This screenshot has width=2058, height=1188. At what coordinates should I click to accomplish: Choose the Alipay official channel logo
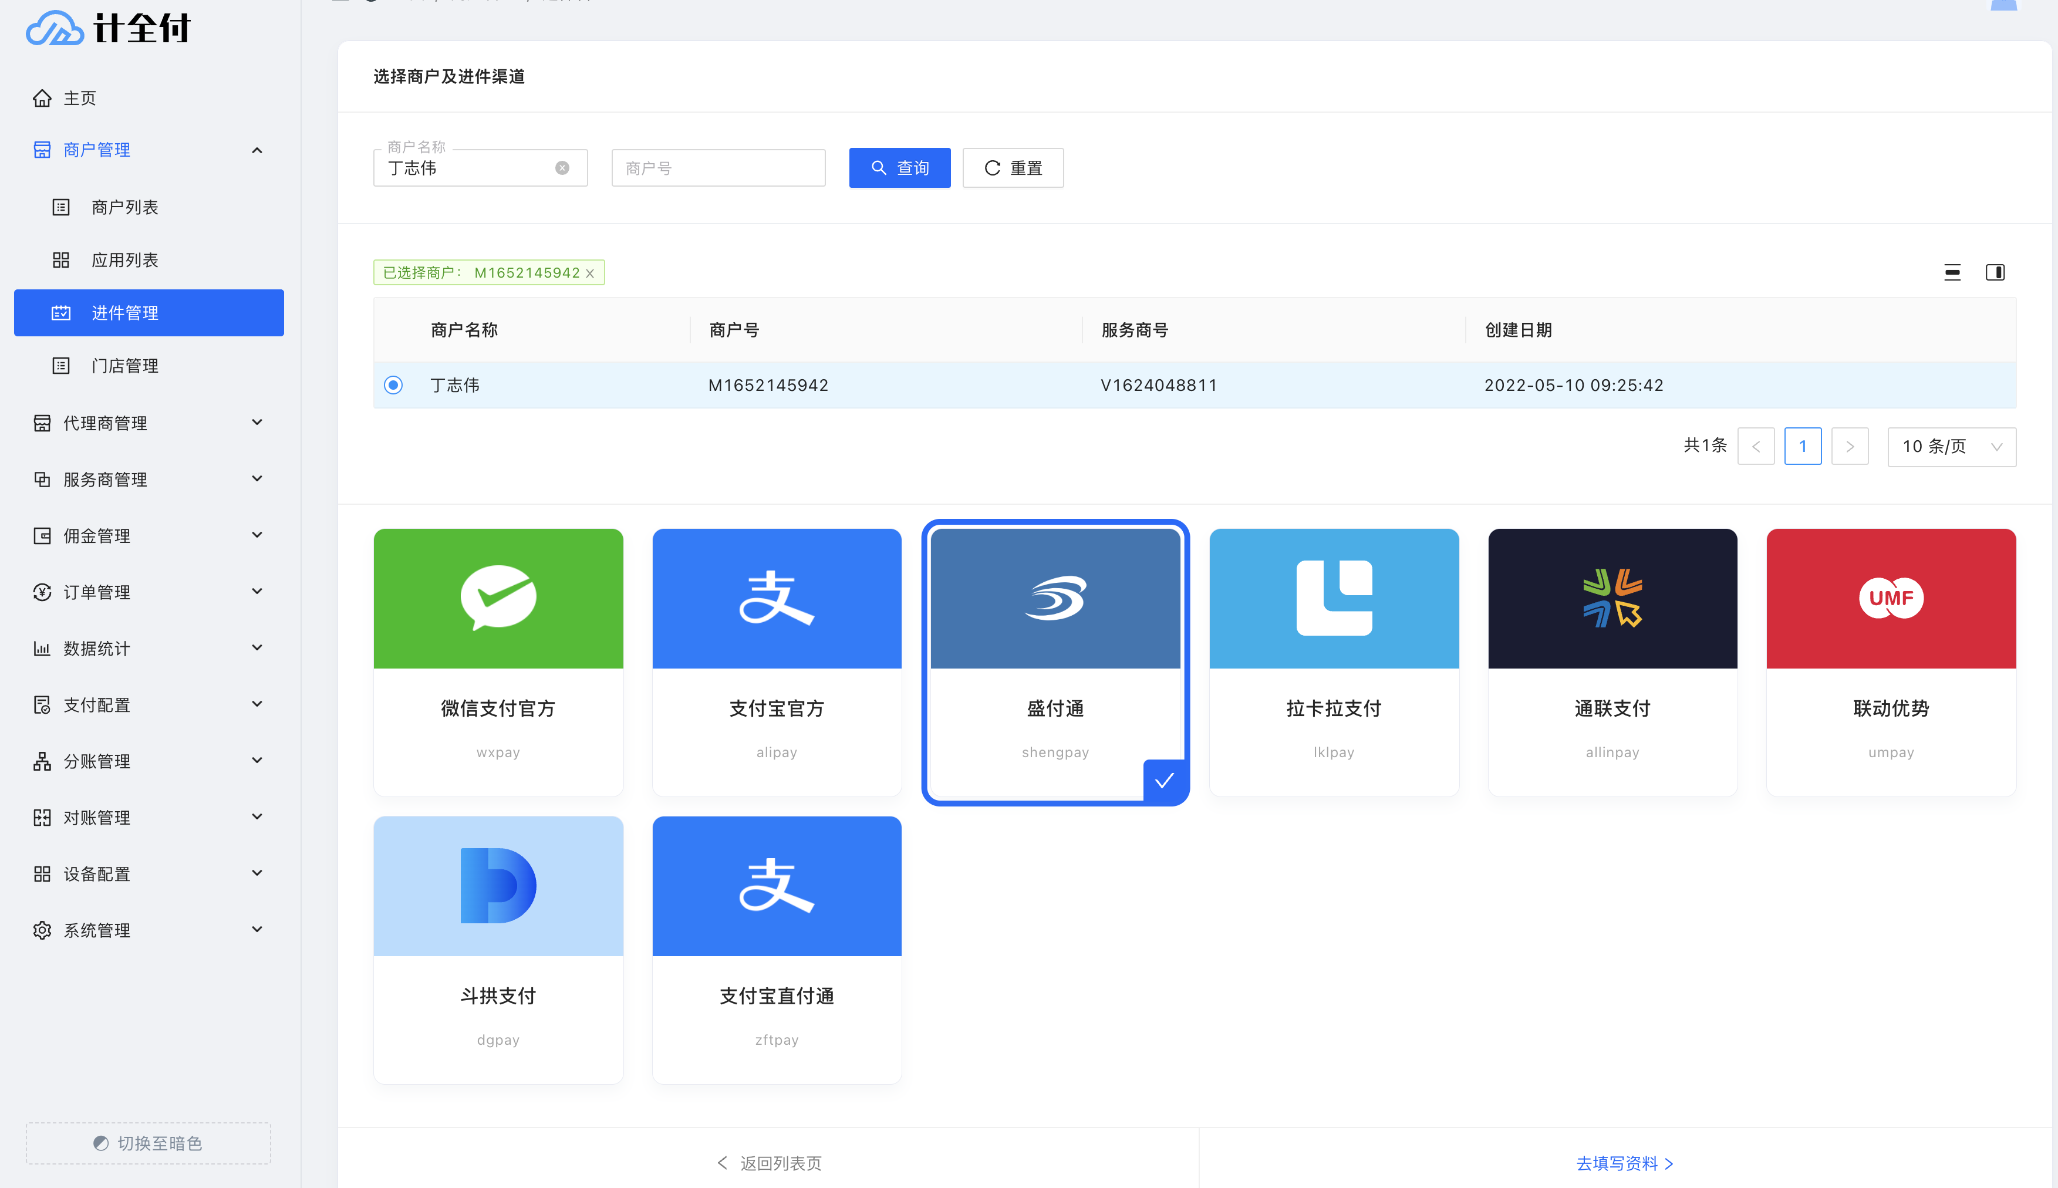point(776,598)
